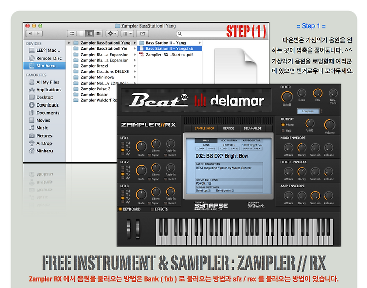Click Bank LOAD button
This screenshot has width=367, height=288.
coord(201,149)
